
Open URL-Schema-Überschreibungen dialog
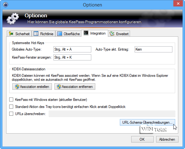coord(148,122)
